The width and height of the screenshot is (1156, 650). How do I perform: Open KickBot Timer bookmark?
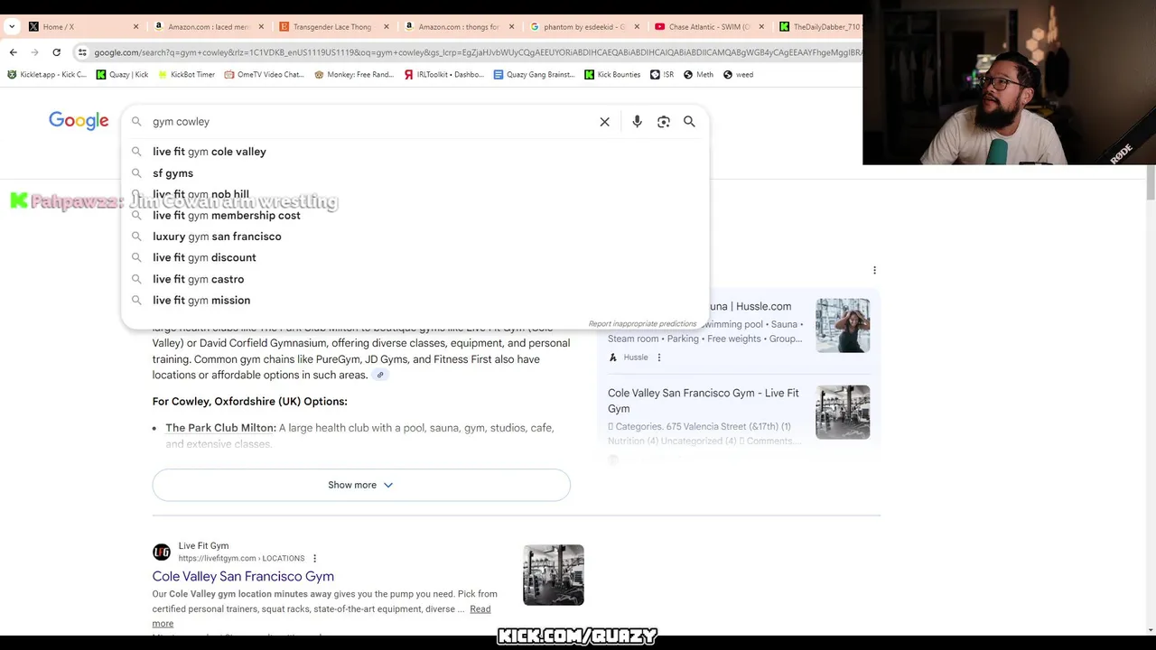(x=186, y=75)
